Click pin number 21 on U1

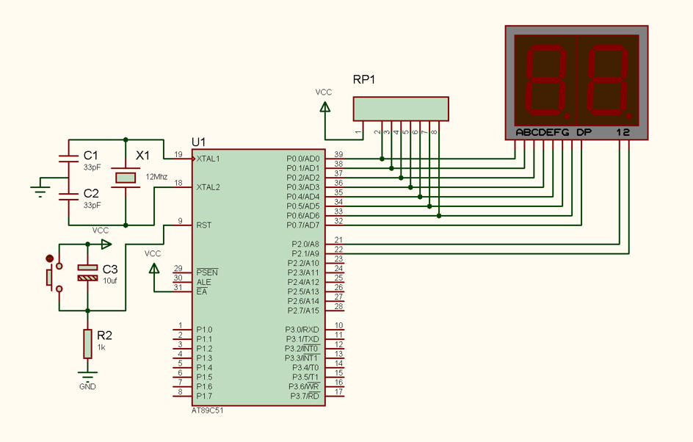pyautogui.click(x=338, y=239)
